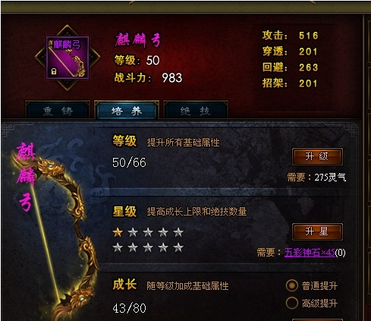Viewport: 371px width, 321px height.
Task: Select the 高级提升 radio option
Action: click(x=292, y=303)
